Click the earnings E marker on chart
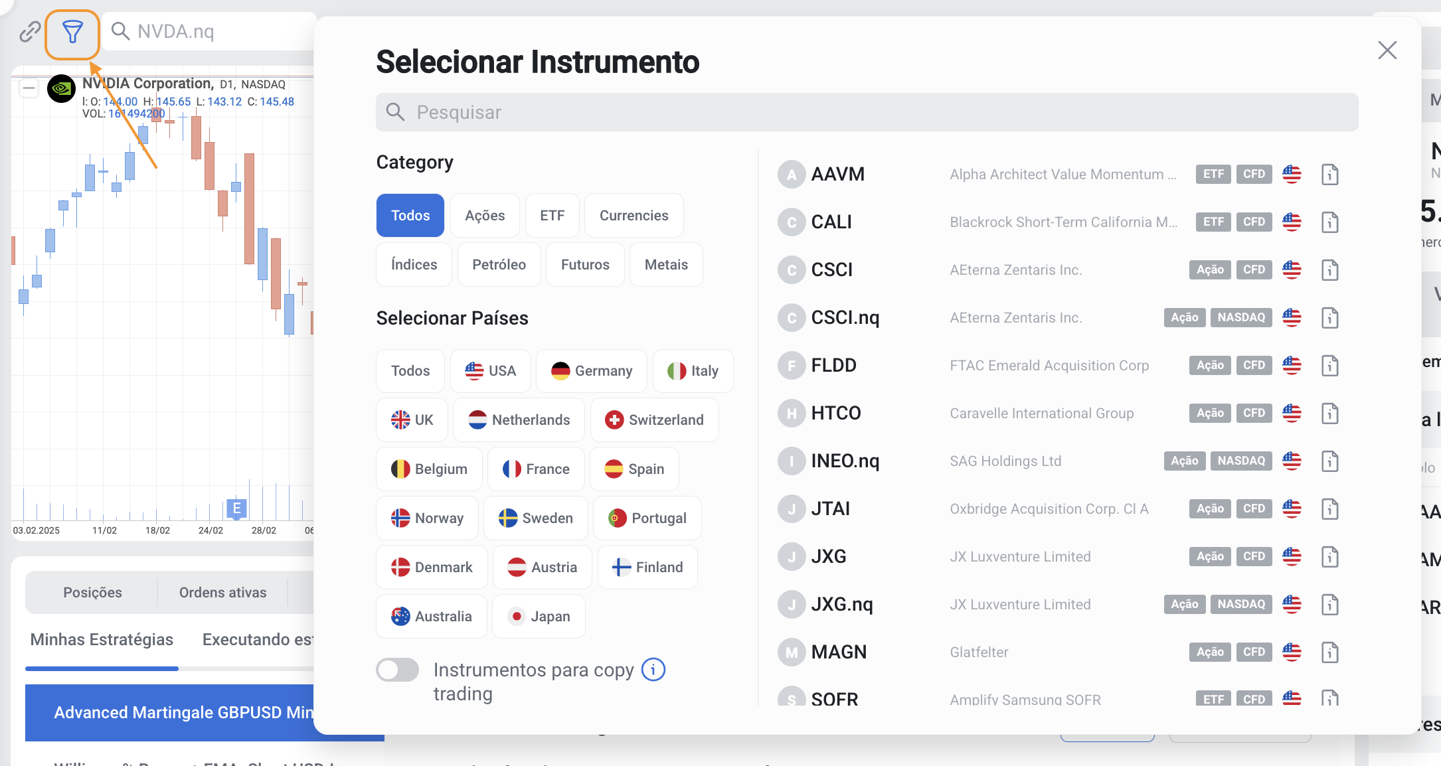1441x766 pixels. [236, 508]
